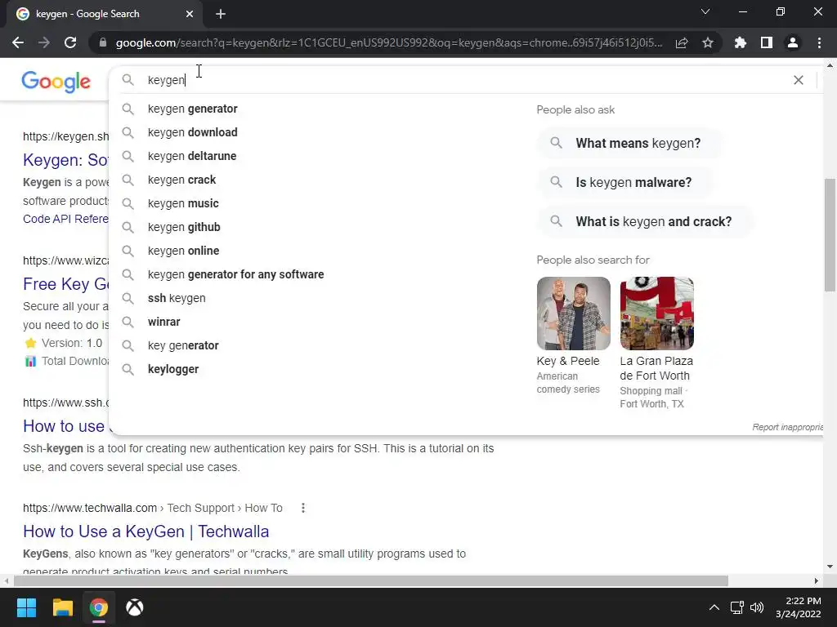Open the How to use ssh result
This screenshot has height=627, width=837.
[65, 426]
